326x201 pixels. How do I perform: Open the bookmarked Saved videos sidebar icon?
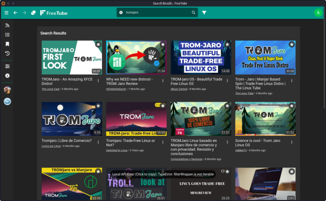7,44
